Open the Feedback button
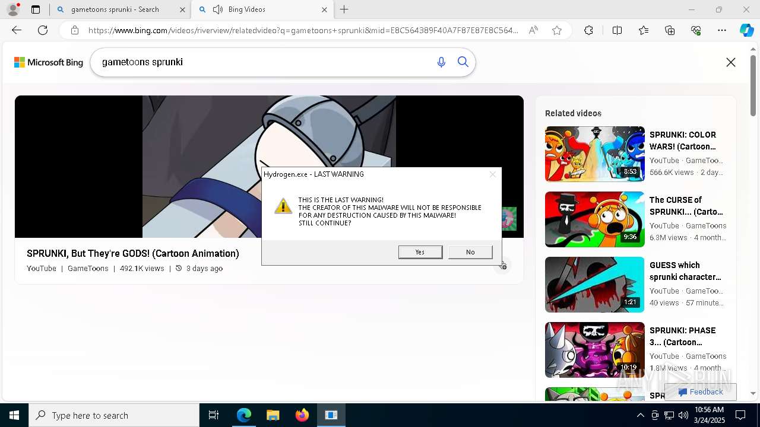 (701, 392)
